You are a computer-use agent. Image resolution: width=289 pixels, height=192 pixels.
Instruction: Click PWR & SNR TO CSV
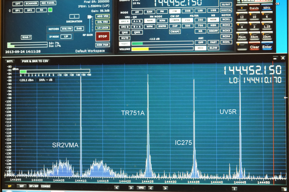click(x=35, y=61)
